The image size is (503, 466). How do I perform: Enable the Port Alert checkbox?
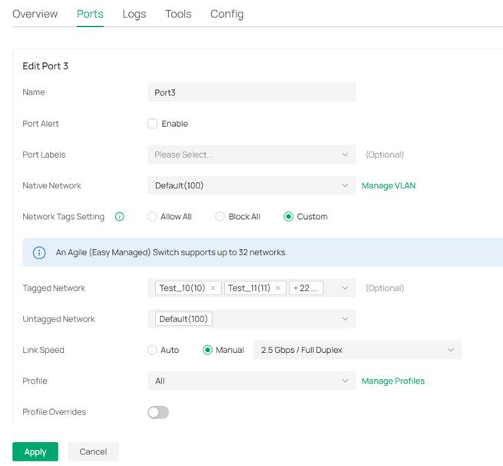152,124
